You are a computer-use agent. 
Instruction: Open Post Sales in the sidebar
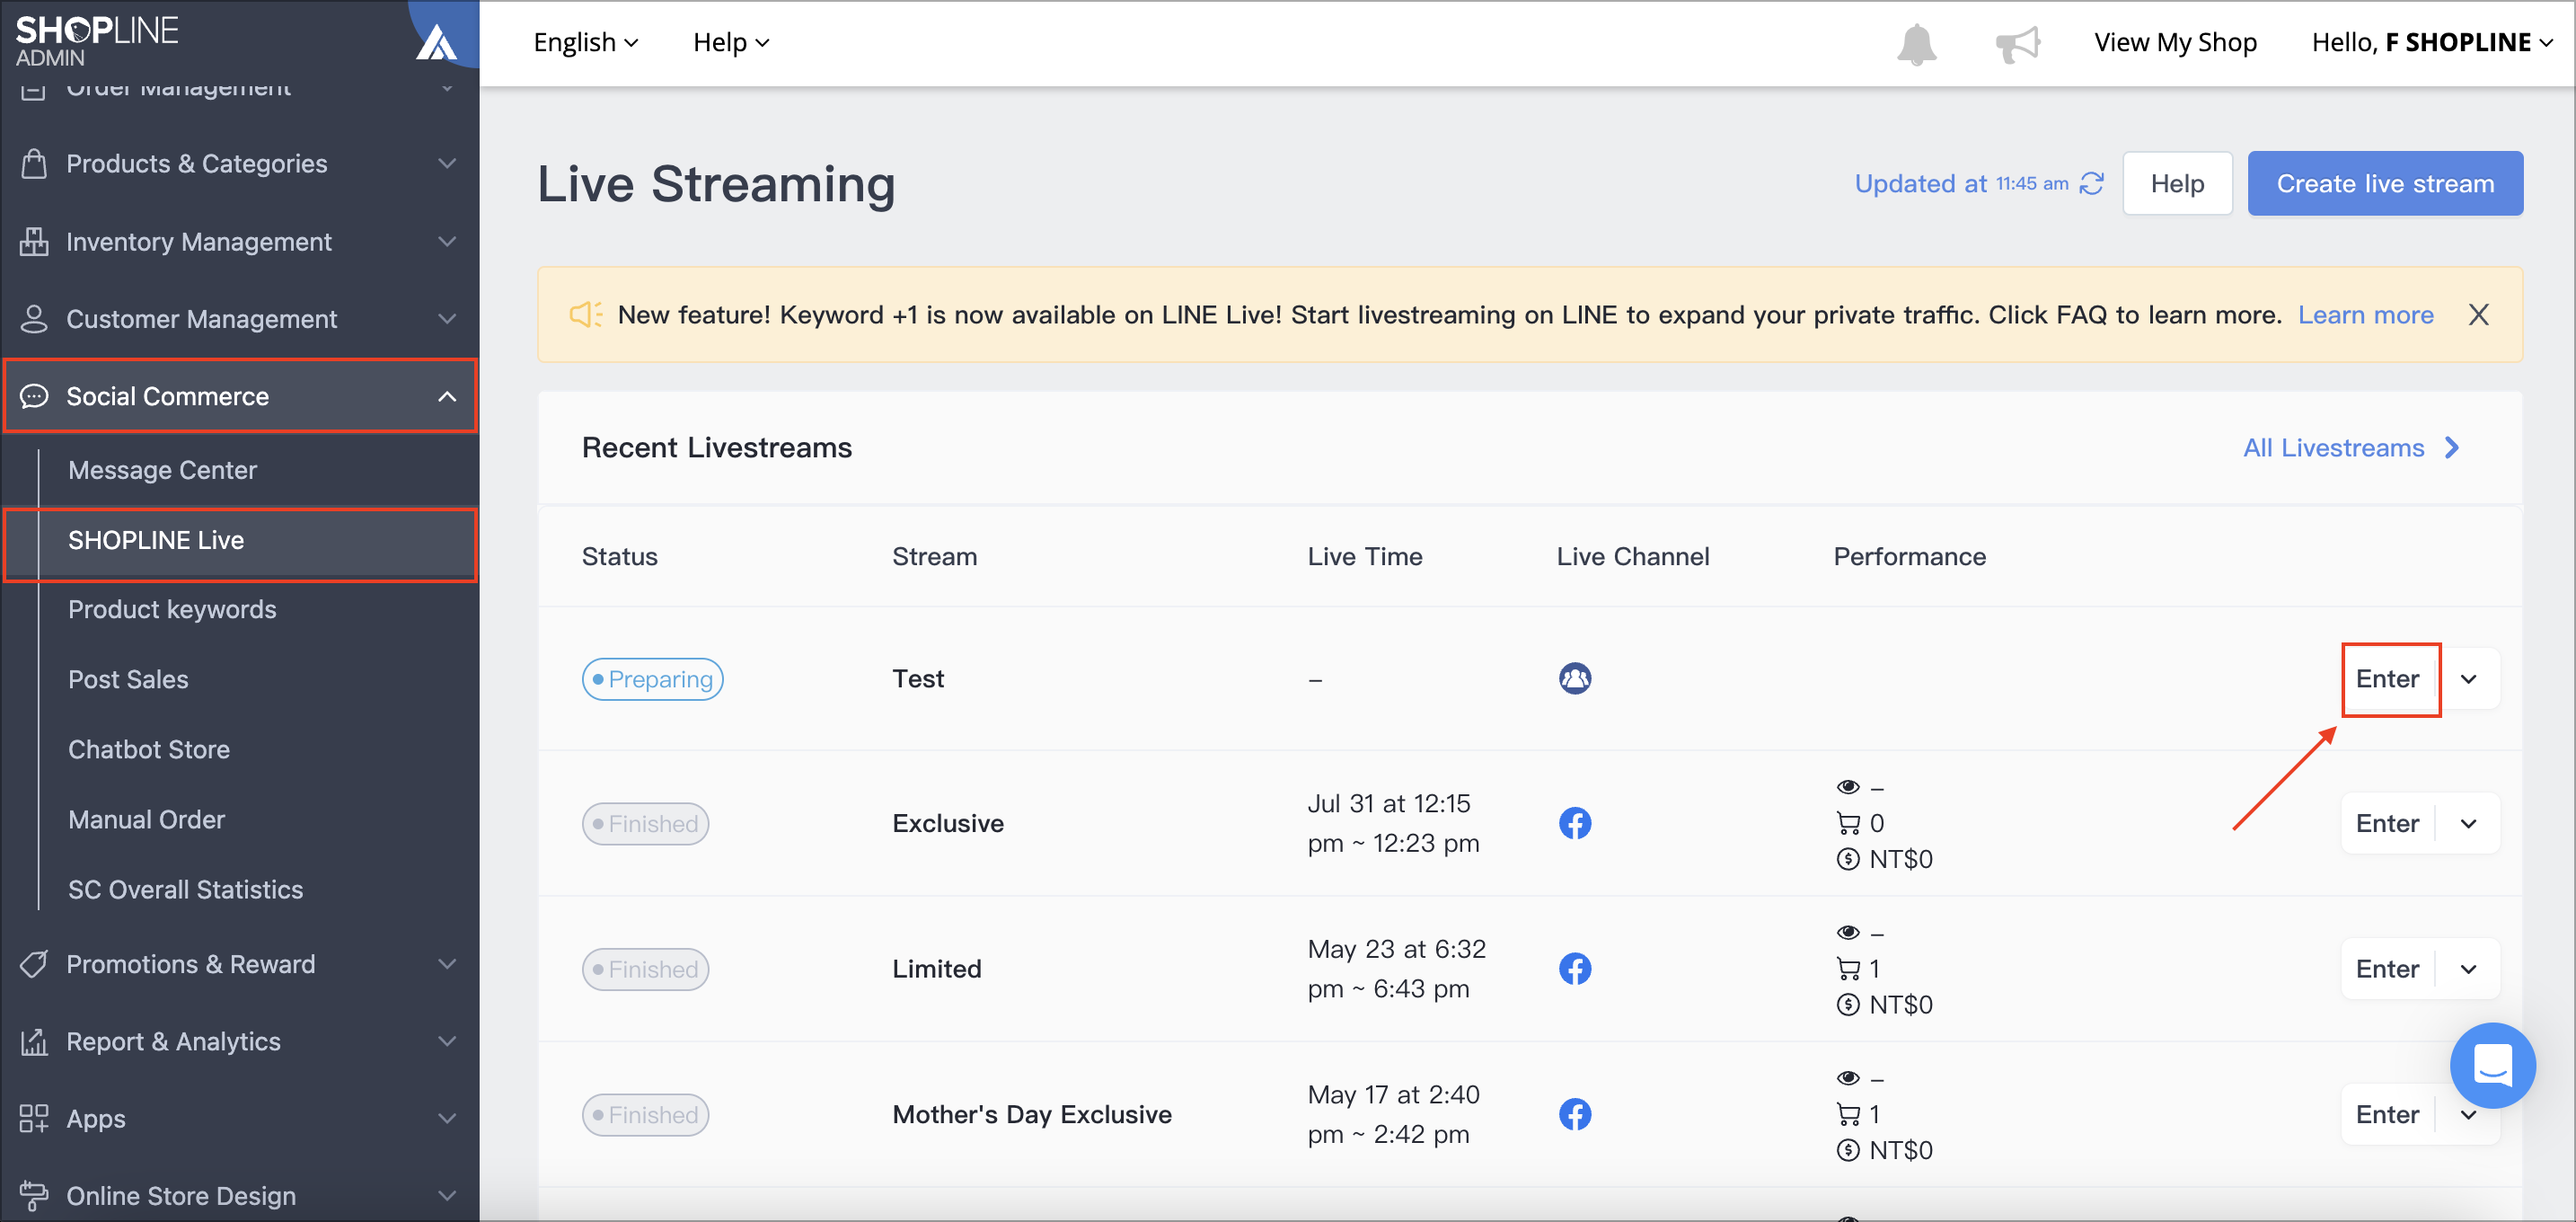click(128, 680)
